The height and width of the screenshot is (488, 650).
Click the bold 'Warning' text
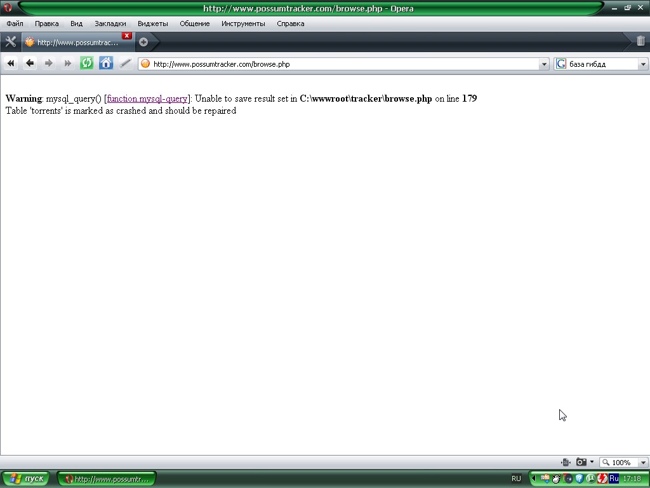23,98
